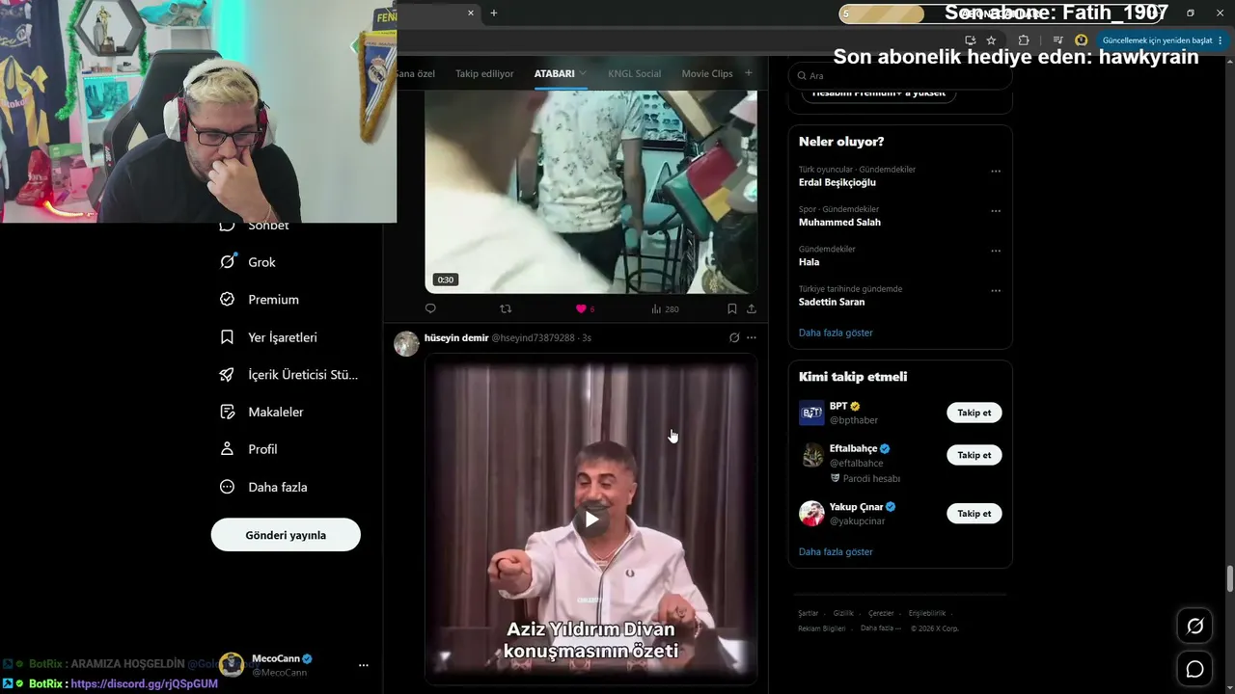
Task: Show more under Kimi takip etmeli
Action: click(x=836, y=552)
